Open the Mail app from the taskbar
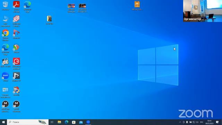The height and width of the screenshot is (125, 222). pos(81,122)
